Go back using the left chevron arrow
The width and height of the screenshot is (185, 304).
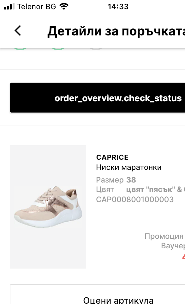point(18,31)
